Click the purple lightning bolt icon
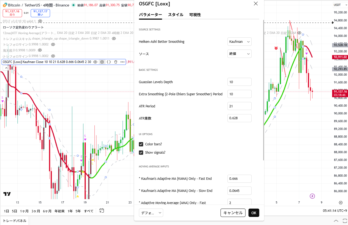This screenshot has height=225, width=348. (x=312, y=196)
